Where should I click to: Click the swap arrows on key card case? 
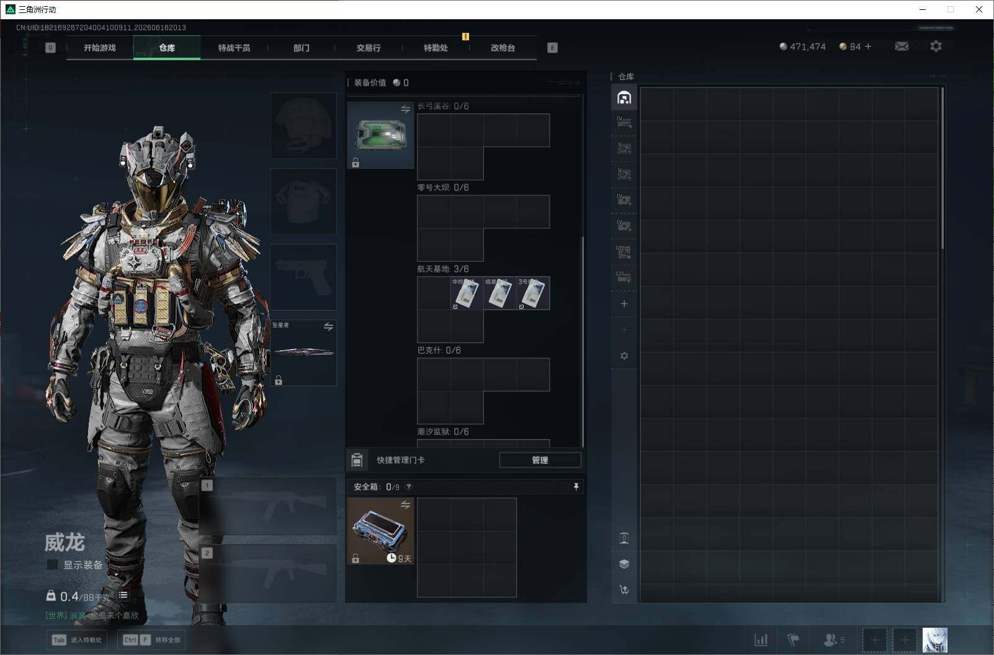point(405,109)
